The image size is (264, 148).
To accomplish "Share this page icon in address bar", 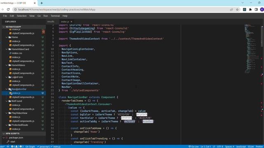I will pyautogui.click(x=231, y=9).
